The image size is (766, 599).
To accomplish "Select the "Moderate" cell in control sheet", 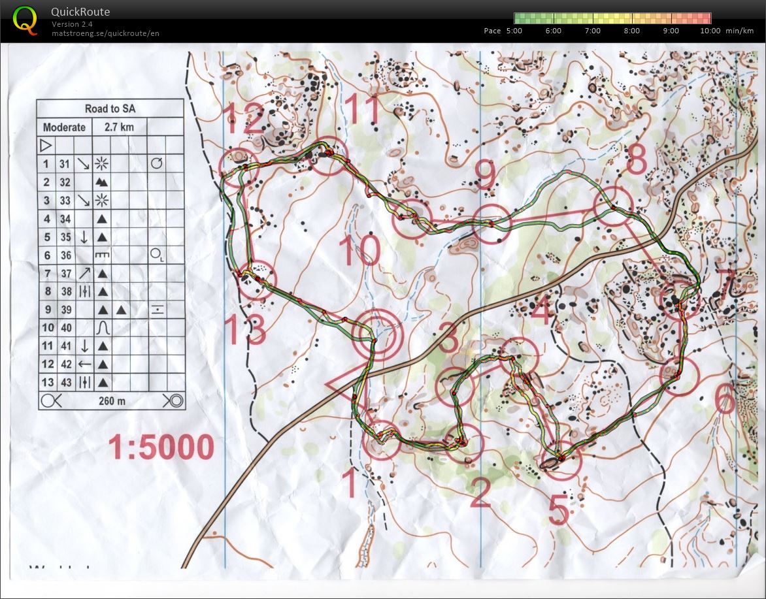I will 64,127.
